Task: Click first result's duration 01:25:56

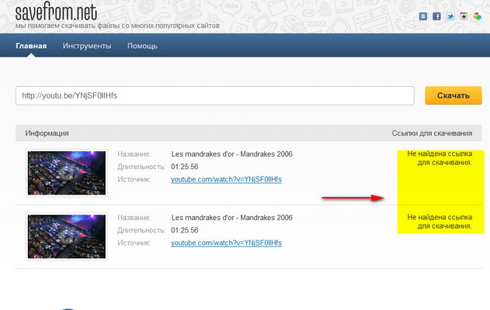Action: click(x=184, y=167)
